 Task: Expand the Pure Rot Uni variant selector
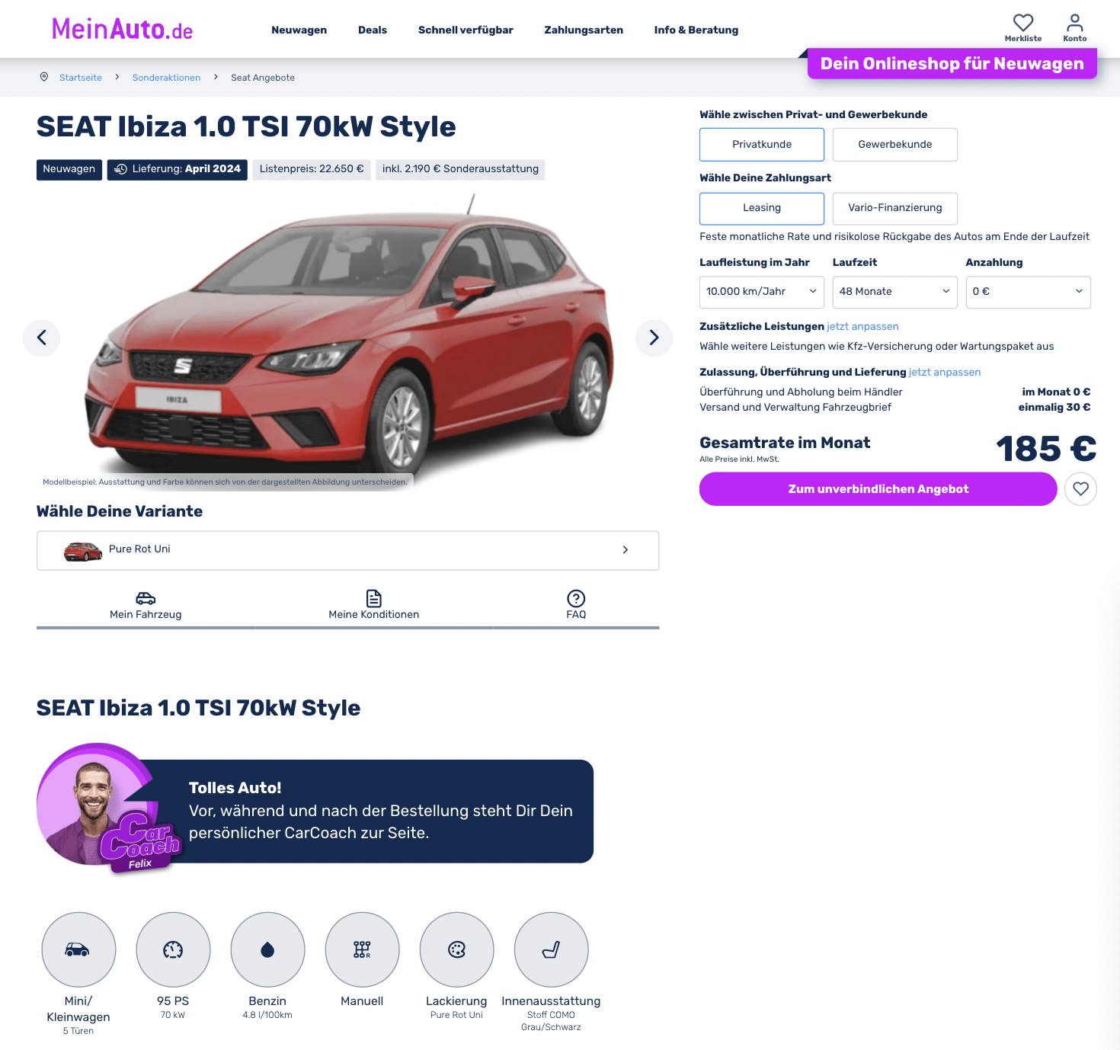click(347, 550)
